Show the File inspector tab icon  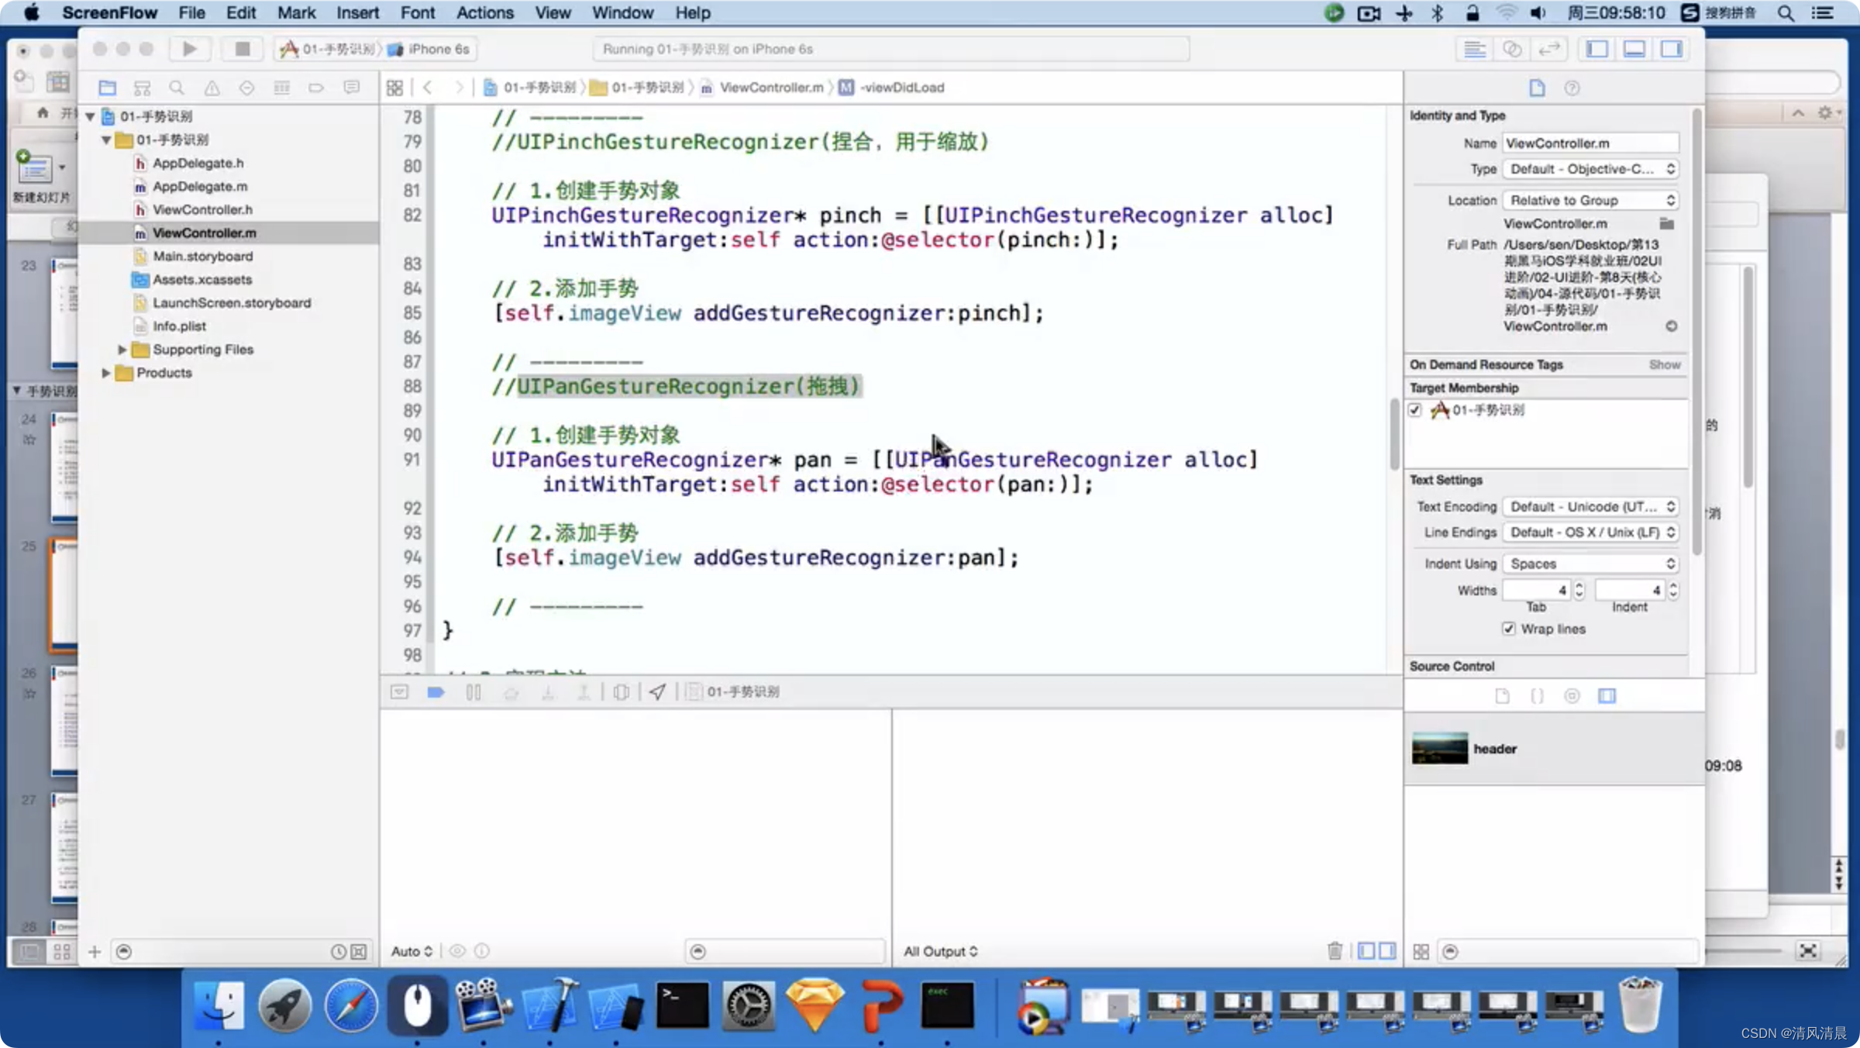coord(1537,88)
